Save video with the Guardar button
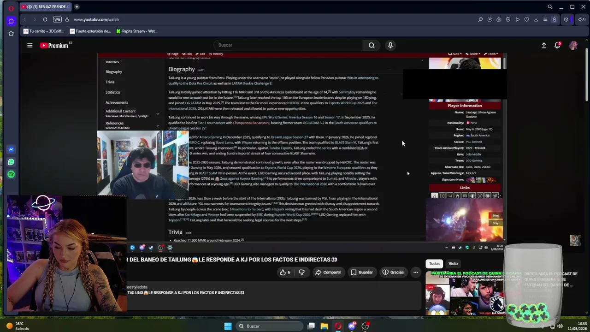 [x=361, y=273]
